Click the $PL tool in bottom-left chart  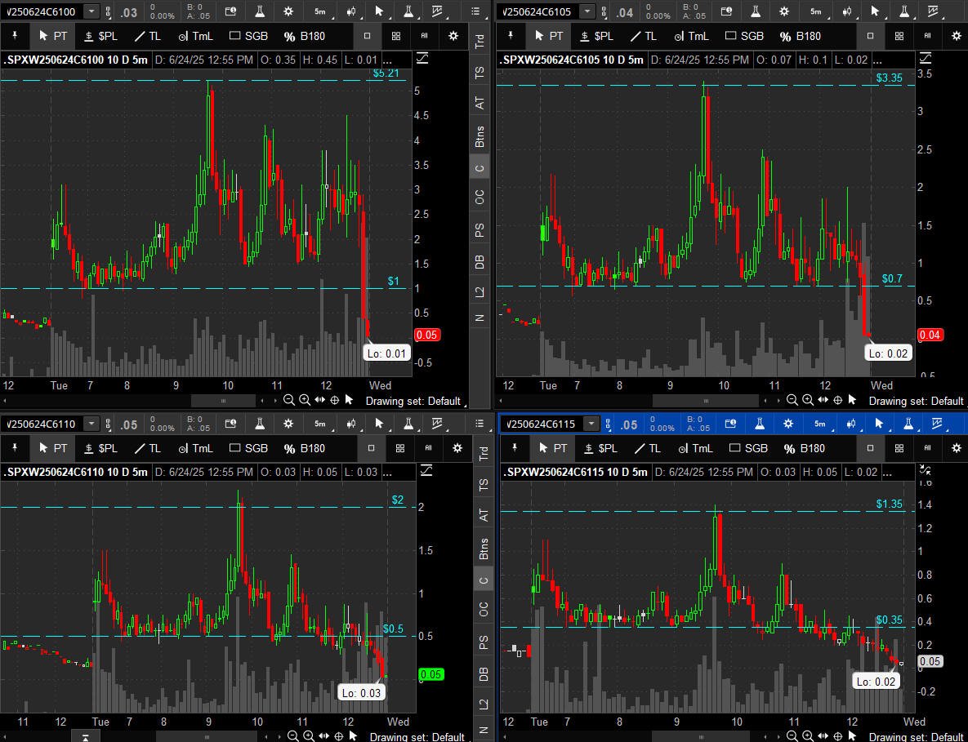pyautogui.click(x=101, y=448)
